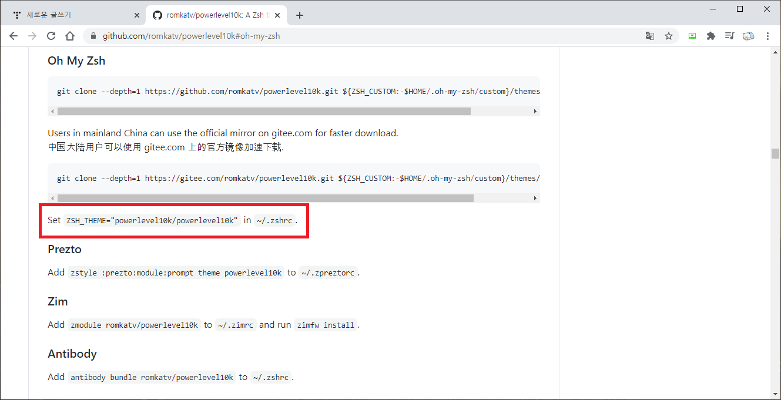Bookmark this page with the star icon

(x=669, y=36)
